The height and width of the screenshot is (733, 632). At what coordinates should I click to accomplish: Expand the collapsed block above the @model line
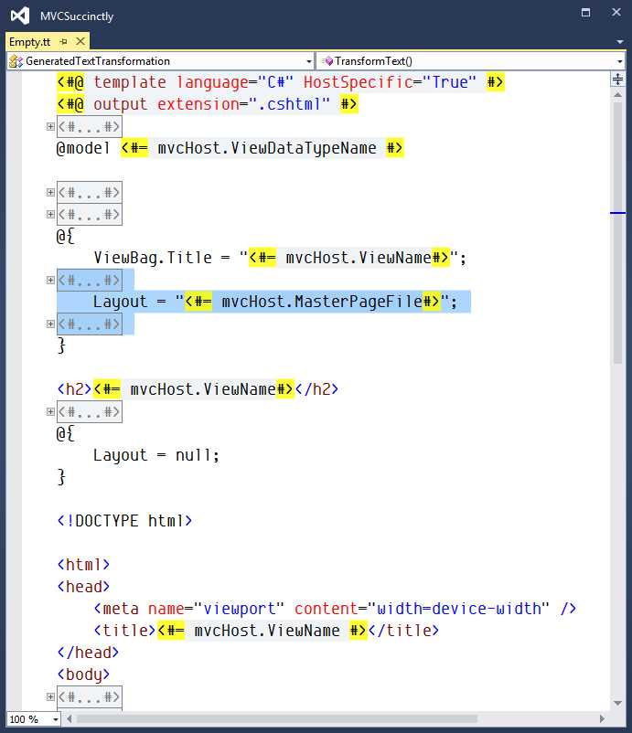coord(50,127)
